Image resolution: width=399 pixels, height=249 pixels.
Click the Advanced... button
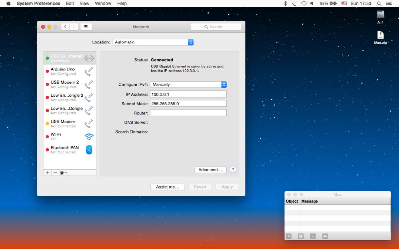(210, 170)
